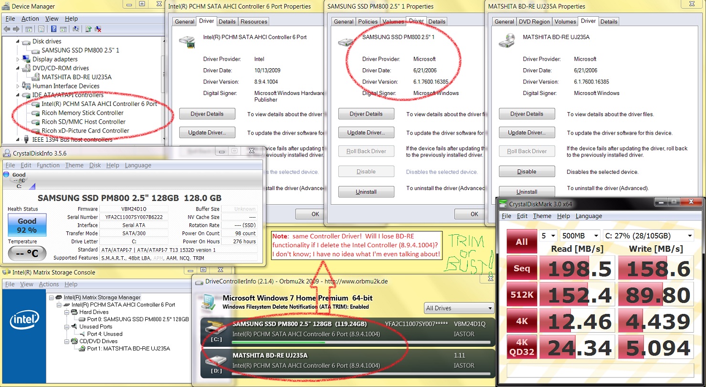
Task: Toggle console tree icon in Device Manager toolbar
Action: (x=29, y=29)
